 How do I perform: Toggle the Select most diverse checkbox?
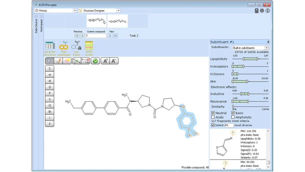[x=213, y=125]
